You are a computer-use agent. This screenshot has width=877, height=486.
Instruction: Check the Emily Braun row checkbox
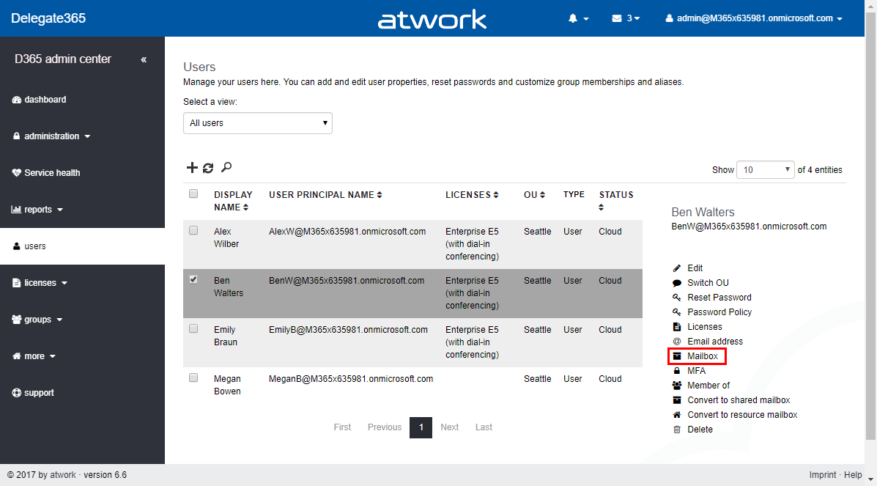(x=193, y=328)
